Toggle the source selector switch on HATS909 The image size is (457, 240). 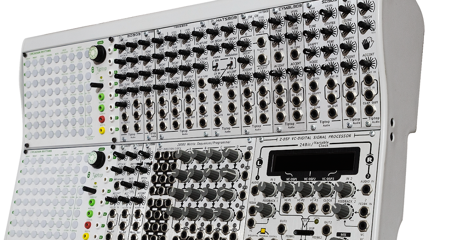click(x=216, y=65)
